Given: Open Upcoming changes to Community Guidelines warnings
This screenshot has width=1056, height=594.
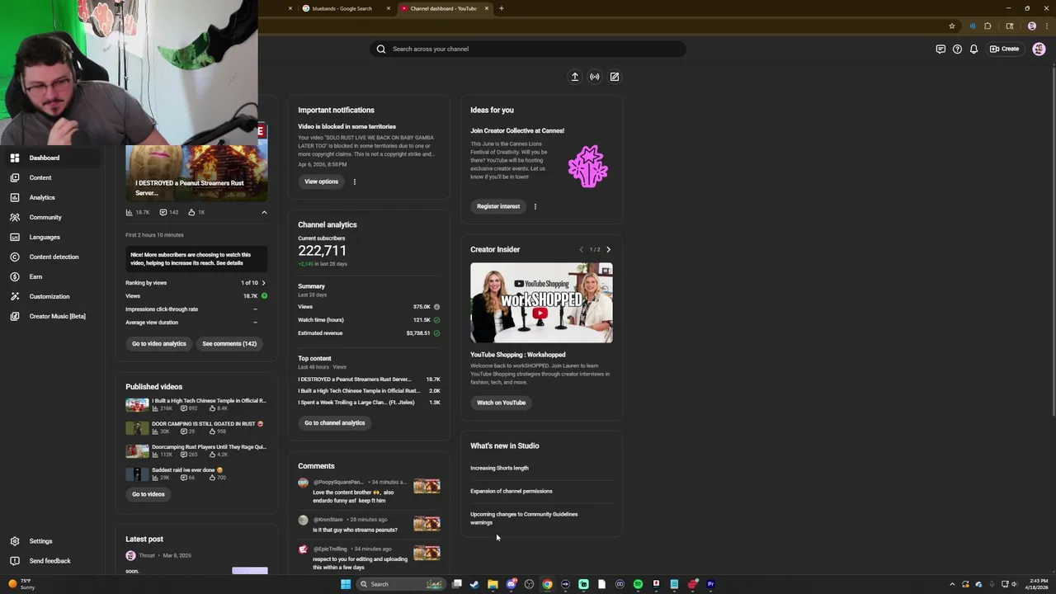Looking at the screenshot, I should click(x=524, y=518).
